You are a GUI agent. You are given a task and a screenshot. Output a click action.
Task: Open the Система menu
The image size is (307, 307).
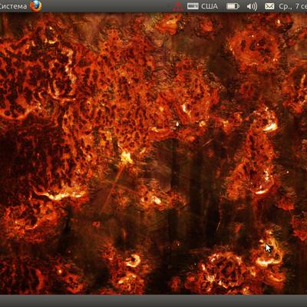point(13,6)
